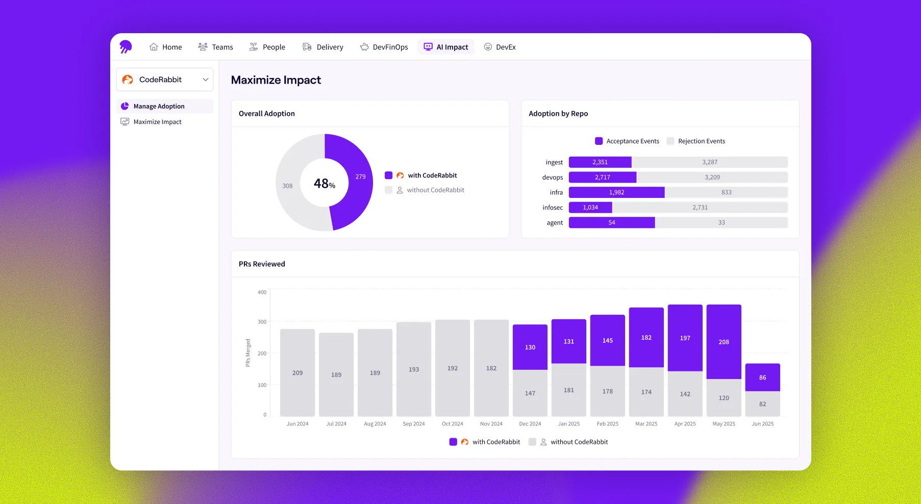Click the Sep 2024 bar showing 193
The width and height of the screenshot is (921, 504).
click(x=414, y=369)
